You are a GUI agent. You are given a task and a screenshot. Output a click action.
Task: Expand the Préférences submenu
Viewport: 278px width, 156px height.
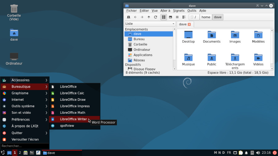click(x=25, y=120)
